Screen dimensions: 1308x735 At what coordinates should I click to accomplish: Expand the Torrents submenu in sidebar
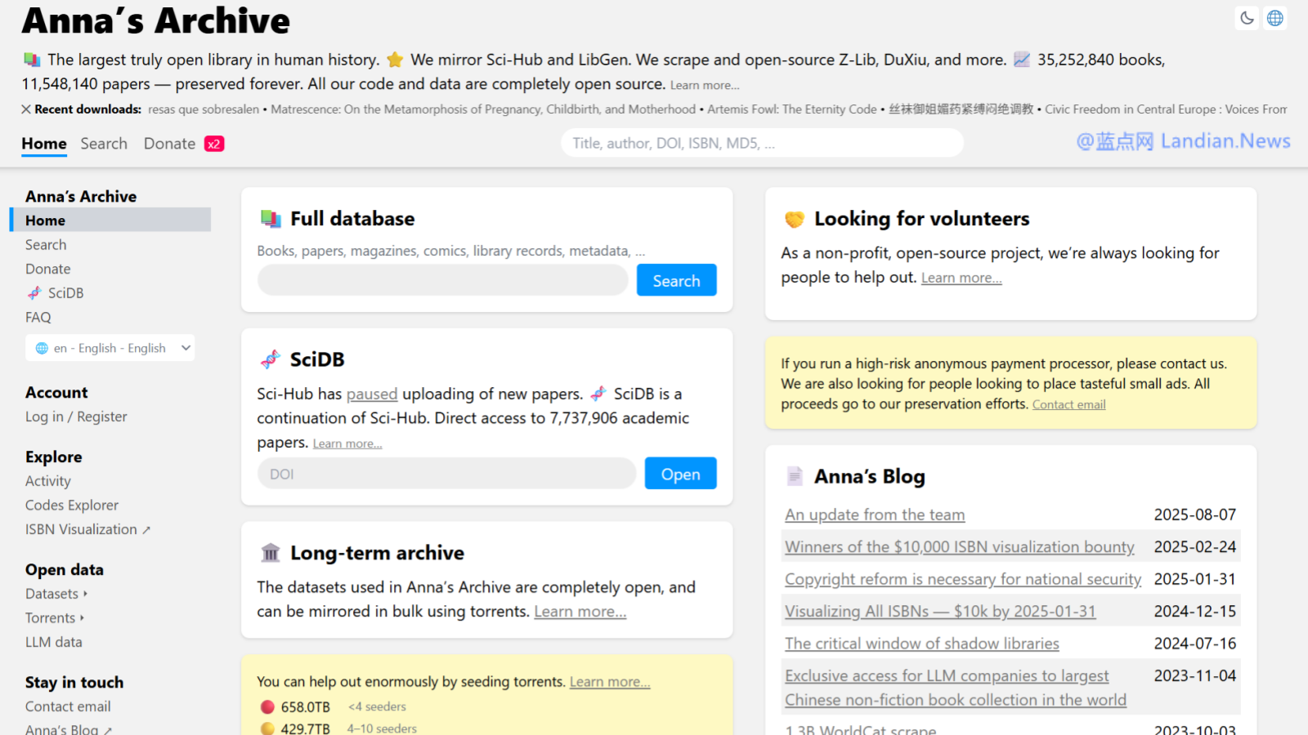(x=55, y=618)
